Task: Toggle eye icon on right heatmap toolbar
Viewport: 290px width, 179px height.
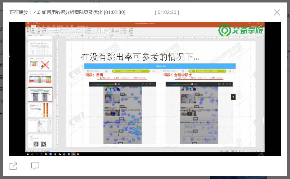Action: pos(195,84)
